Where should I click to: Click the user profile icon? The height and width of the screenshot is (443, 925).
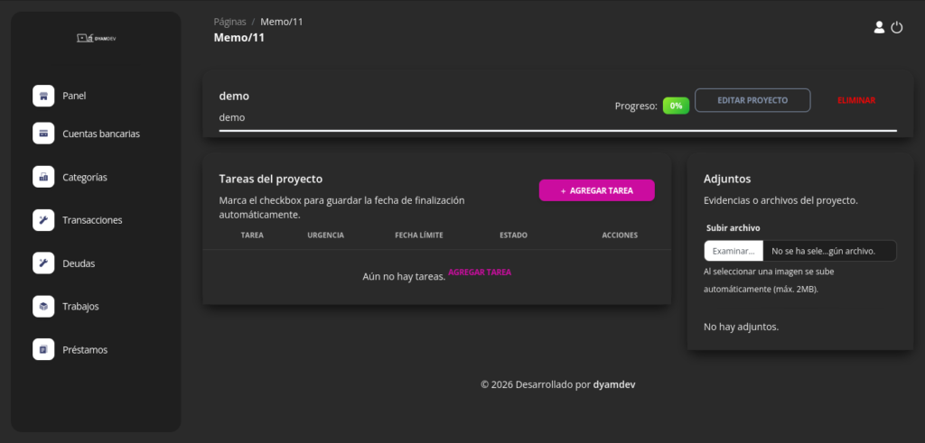pyautogui.click(x=879, y=27)
